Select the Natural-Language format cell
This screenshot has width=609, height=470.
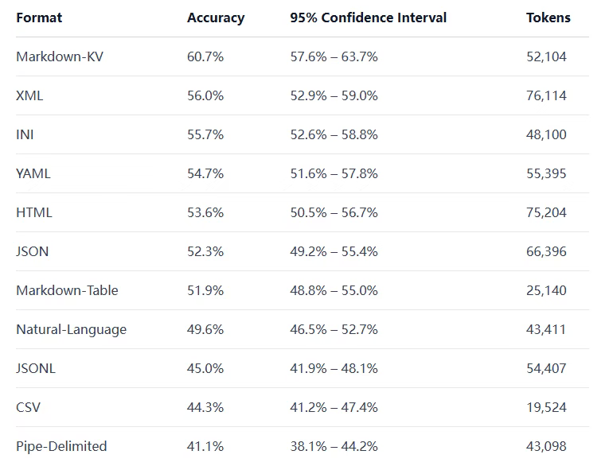(71, 329)
